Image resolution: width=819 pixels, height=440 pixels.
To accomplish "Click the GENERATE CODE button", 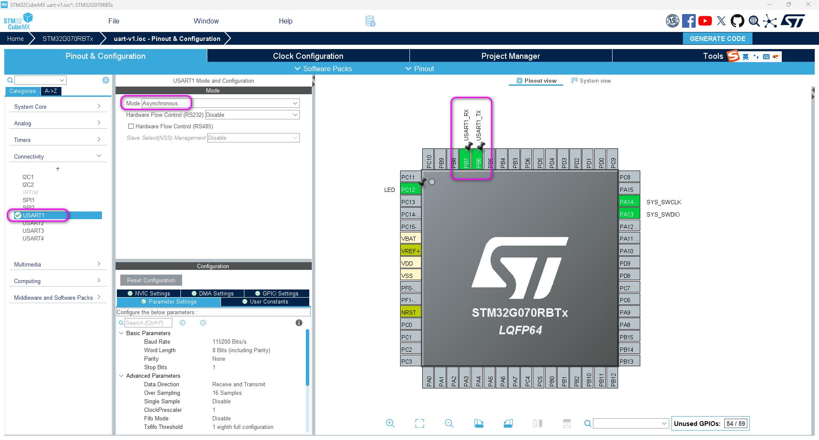I will pos(718,38).
